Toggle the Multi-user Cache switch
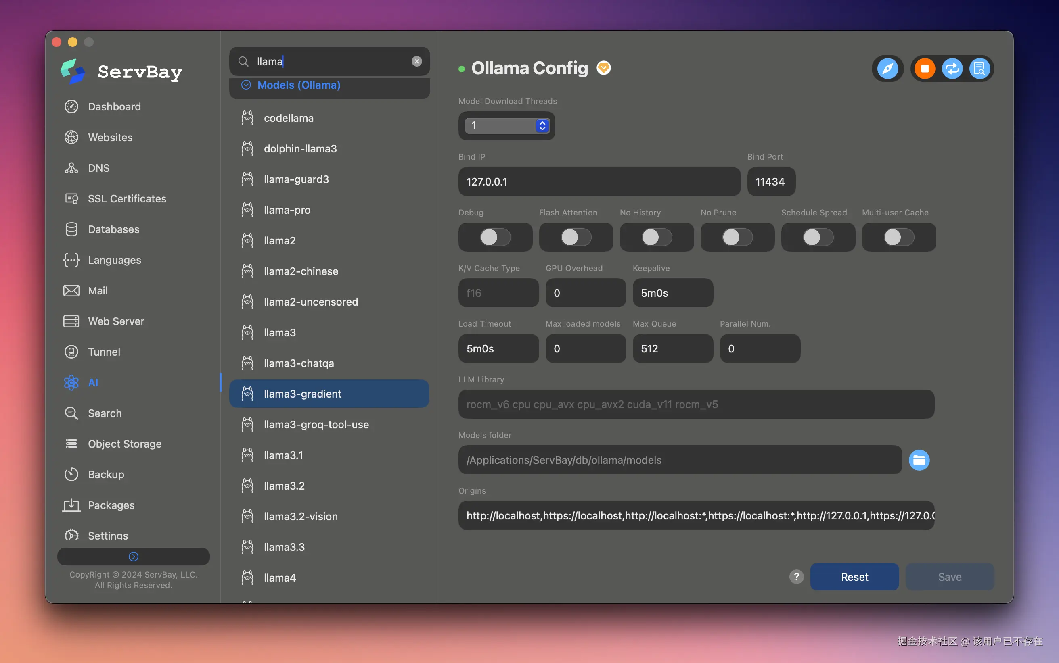Viewport: 1059px width, 663px height. 898,237
